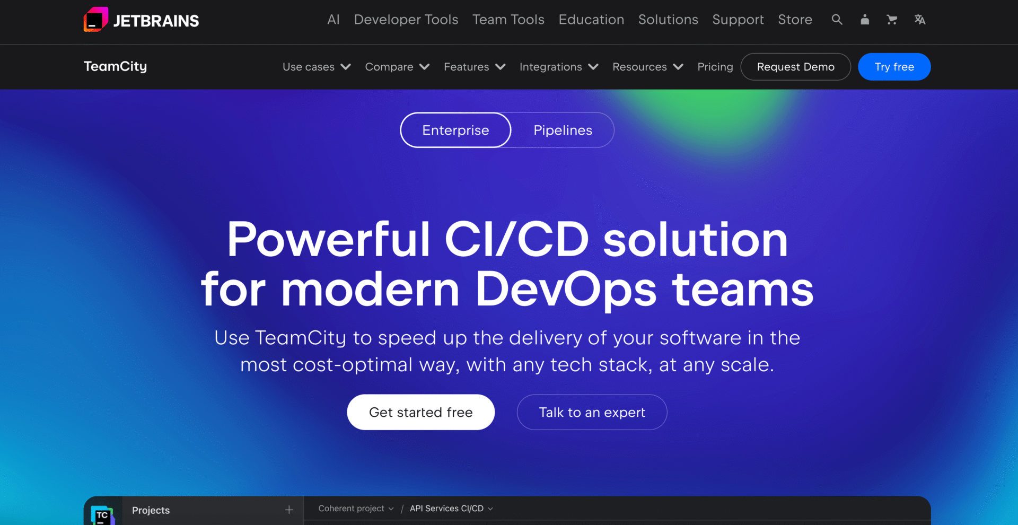Click the JetBrains logo
This screenshot has width=1018, height=525.
[x=141, y=20]
